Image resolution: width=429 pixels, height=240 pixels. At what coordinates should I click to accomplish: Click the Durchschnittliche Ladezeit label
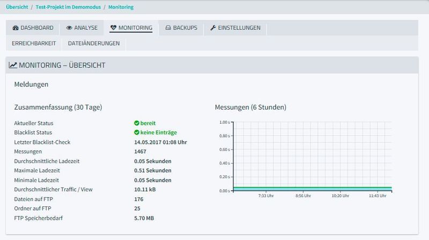tap(47, 161)
